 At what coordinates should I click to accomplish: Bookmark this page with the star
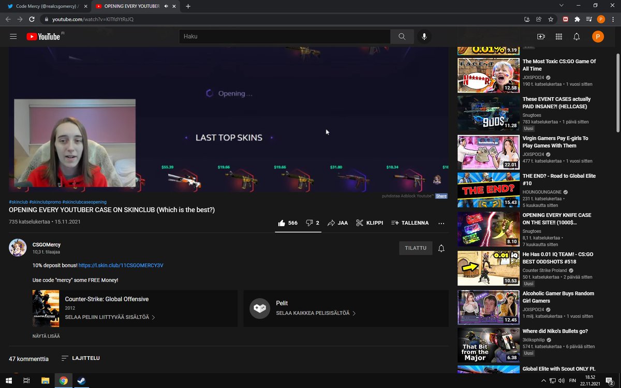[x=551, y=19]
